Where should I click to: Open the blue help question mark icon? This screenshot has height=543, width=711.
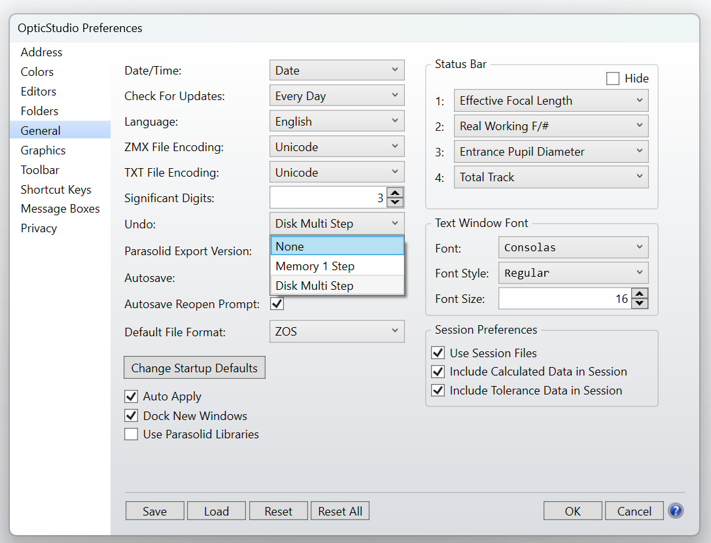(676, 511)
